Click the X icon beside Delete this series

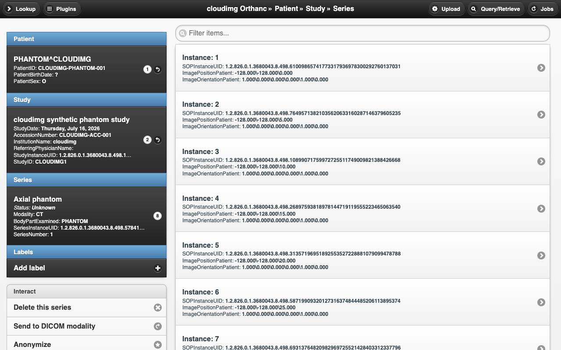point(158,308)
